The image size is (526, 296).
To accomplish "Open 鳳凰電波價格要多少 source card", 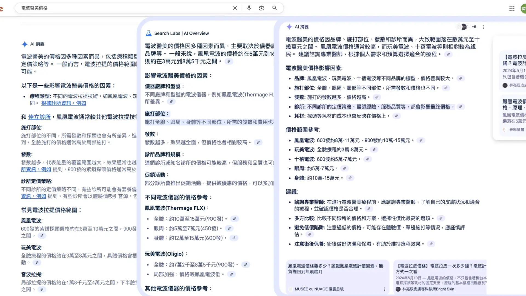I will point(335,269).
